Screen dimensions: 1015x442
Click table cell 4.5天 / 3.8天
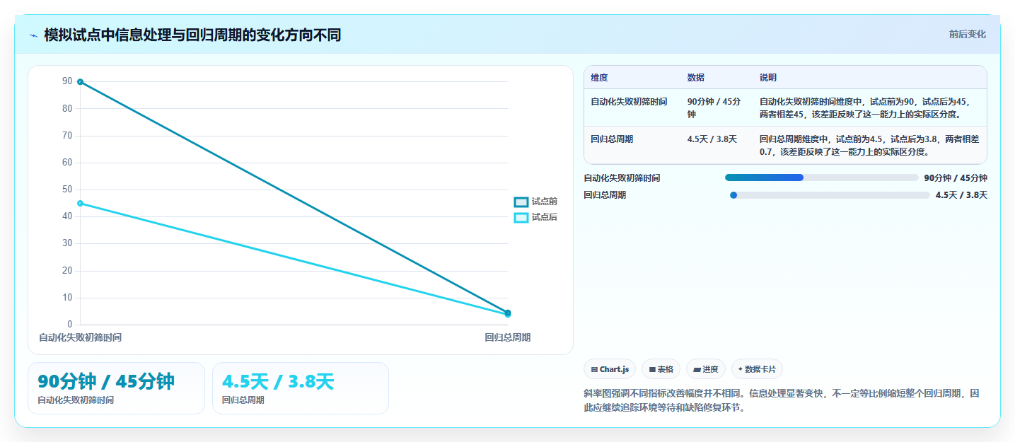[712, 139]
